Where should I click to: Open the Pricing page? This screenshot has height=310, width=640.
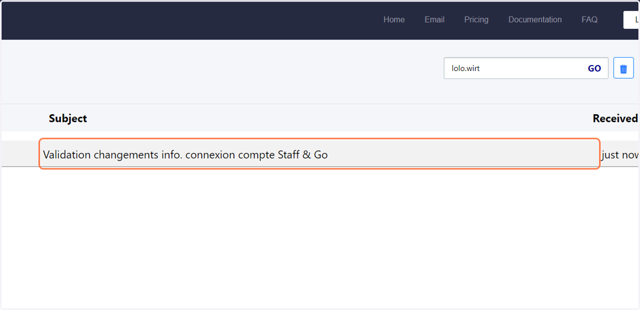tap(476, 20)
